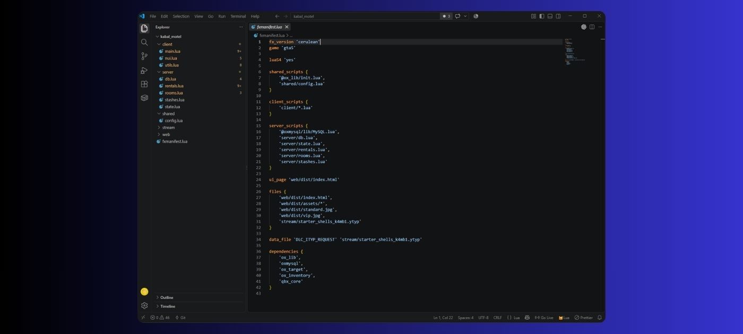
Task: Open Explorer Views and More Actions ellipsis
Action: [x=241, y=27]
